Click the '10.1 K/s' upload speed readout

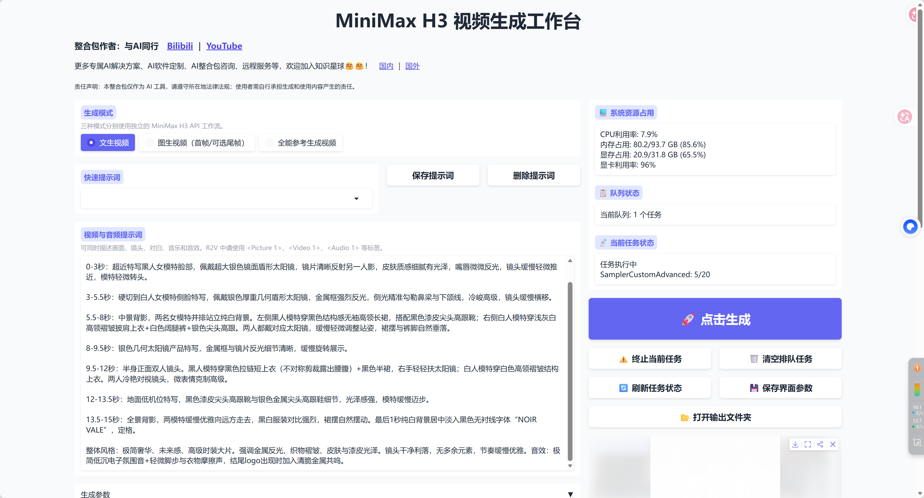(917, 410)
